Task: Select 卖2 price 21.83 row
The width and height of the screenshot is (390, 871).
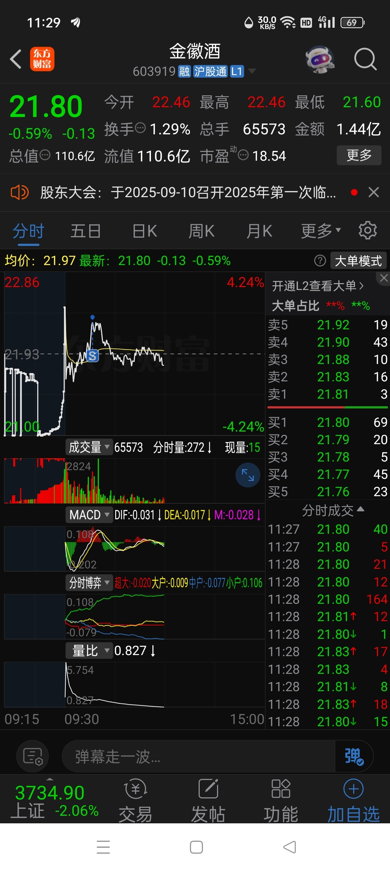Action: pyautogui.click(x=328, y=377)
